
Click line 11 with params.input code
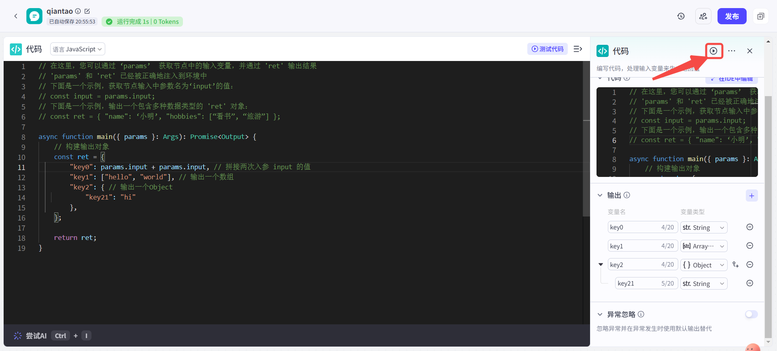[x=190, y=167]
